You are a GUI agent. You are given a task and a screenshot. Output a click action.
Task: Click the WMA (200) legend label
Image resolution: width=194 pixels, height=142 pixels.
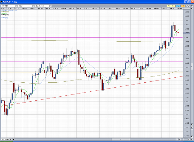pos(5,12)
